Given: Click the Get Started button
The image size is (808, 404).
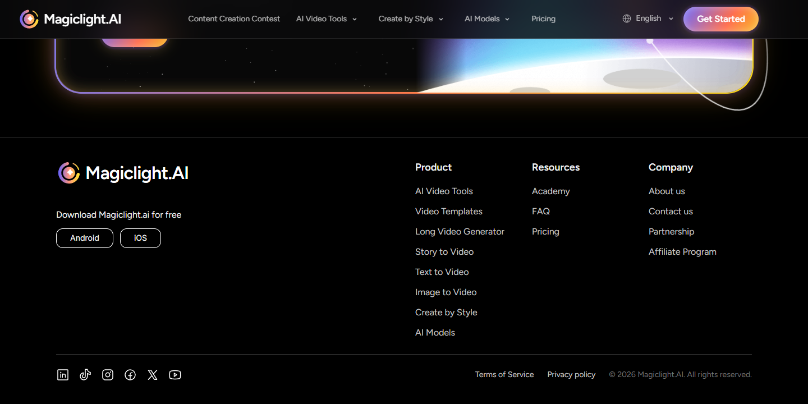Looking at the screenshot, I should click(721, 19).
